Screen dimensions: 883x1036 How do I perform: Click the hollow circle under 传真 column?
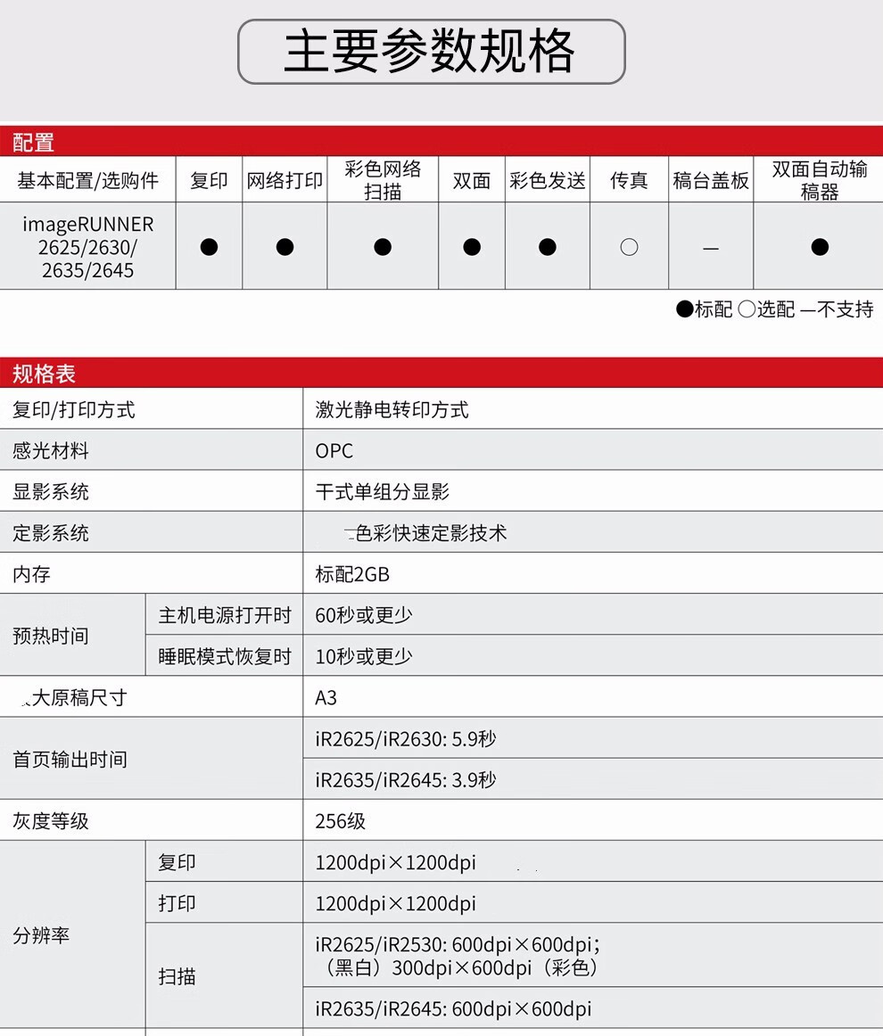[x=629, y=247]
